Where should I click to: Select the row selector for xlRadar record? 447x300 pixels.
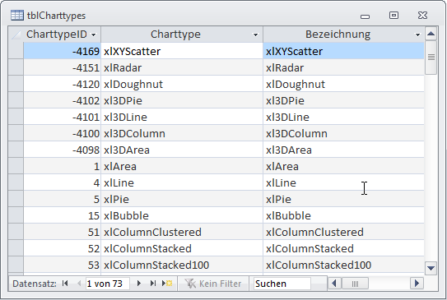click(x=16, y=67)
